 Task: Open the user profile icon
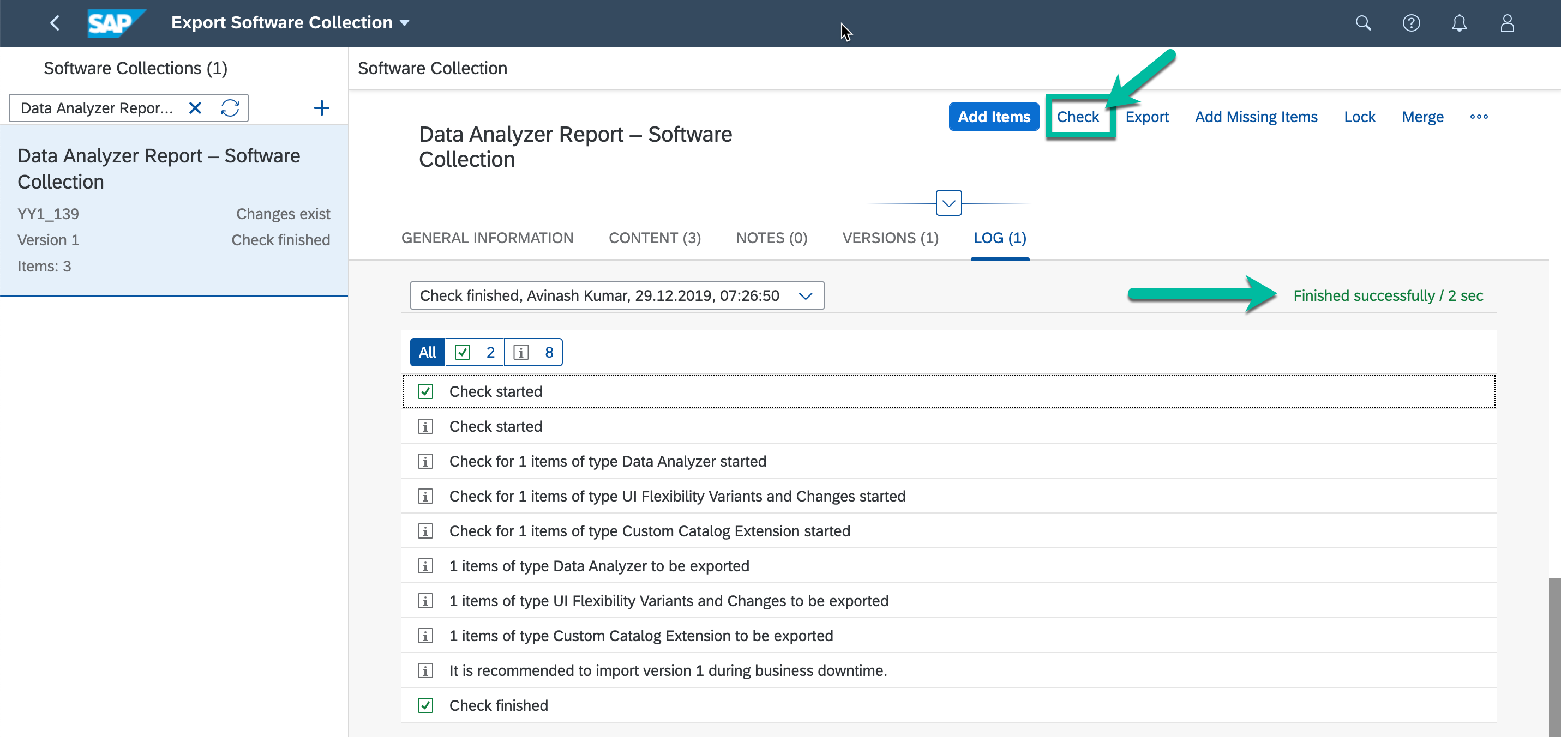[1507, 23]
